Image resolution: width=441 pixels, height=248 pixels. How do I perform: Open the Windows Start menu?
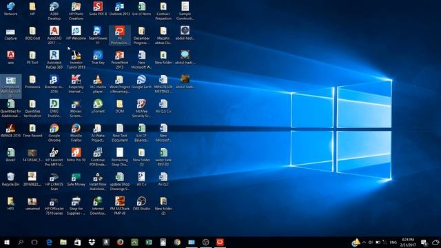[x=7, y=242]
